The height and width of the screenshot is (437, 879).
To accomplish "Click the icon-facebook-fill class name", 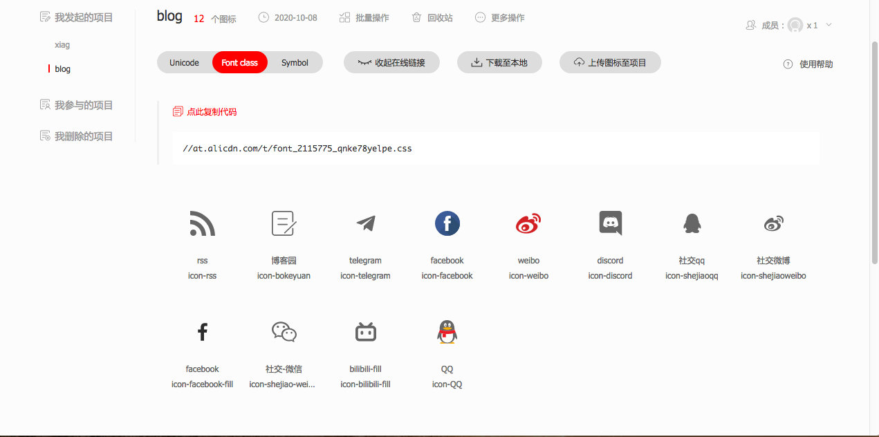I will tap(202, 384).
